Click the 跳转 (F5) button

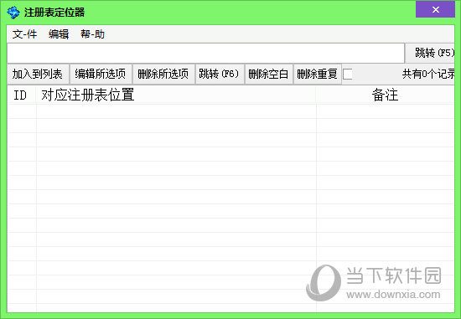click(x=430, y=54)
